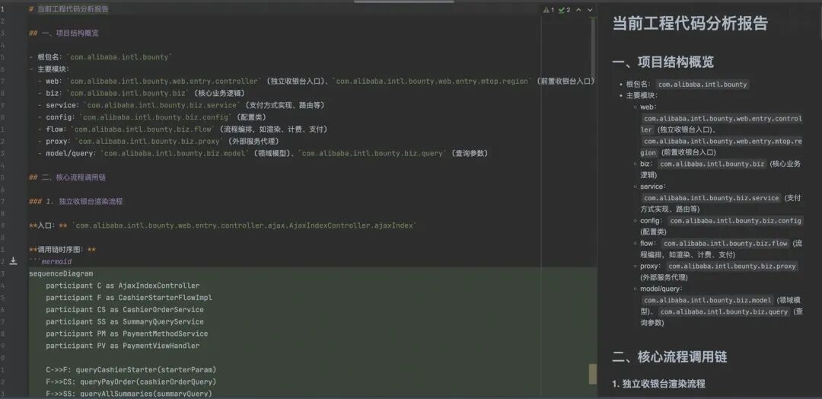Click 'com.alibaba.intl.bounty.biz.proxy' code in preview
The width and height of the screenshot is (822, 399).
731,267
